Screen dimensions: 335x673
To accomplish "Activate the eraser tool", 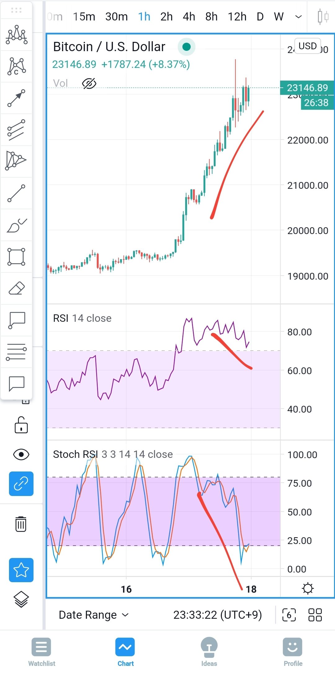I will click(x=16, y=288).
